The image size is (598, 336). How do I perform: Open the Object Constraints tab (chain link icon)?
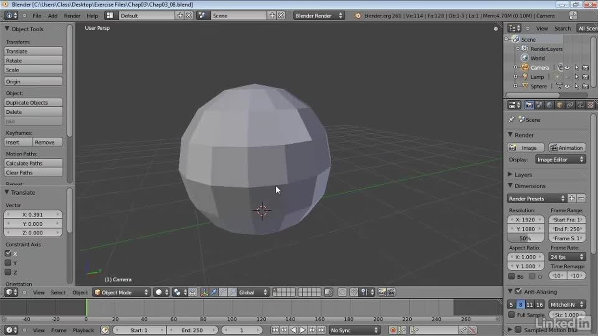570,105
